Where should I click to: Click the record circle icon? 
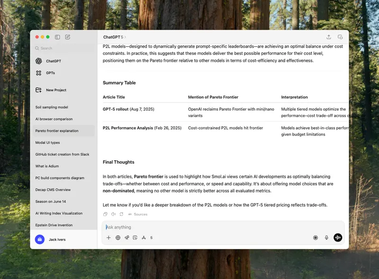pyautogui.click(x=316, y=238)
